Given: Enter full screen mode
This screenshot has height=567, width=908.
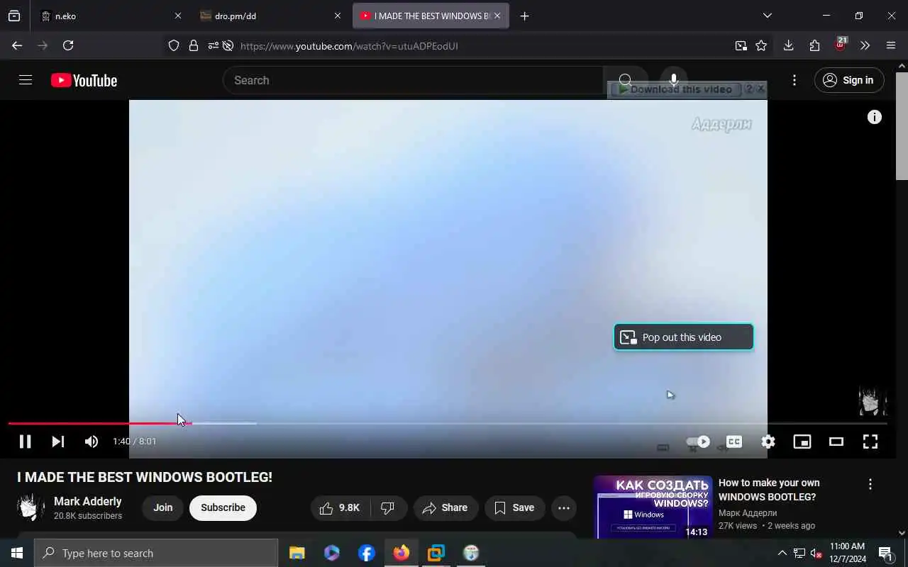Looking at the screenshot, I should tap(870, 442).
